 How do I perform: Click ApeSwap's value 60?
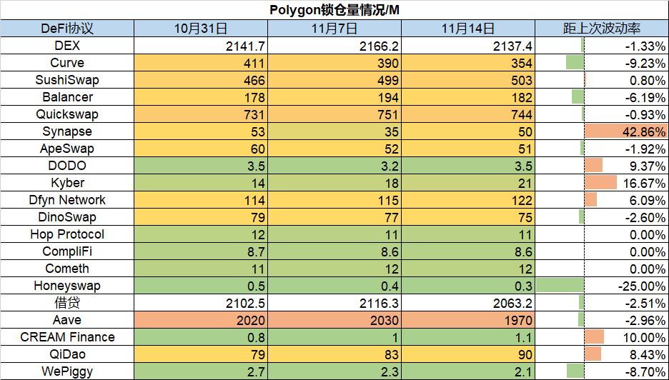pos(201,149)
